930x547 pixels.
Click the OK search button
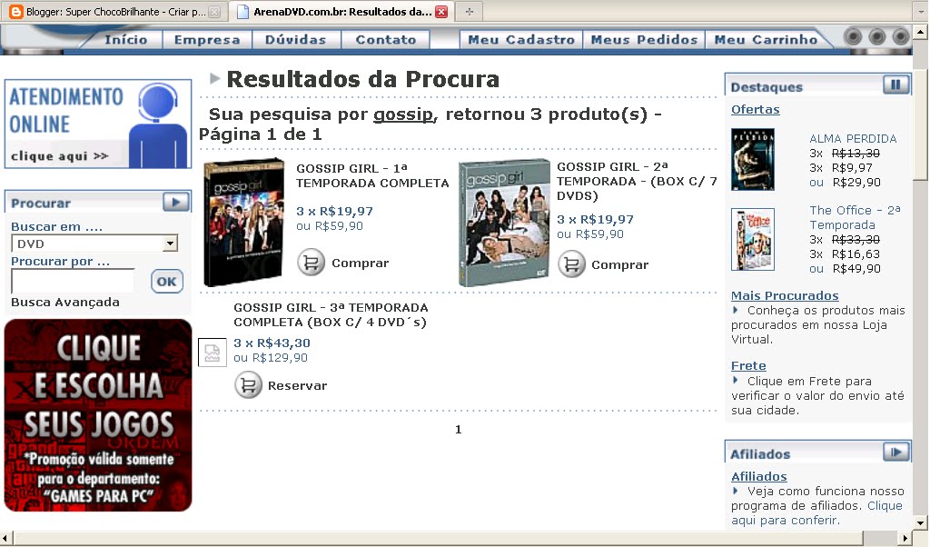coord(167,281)
